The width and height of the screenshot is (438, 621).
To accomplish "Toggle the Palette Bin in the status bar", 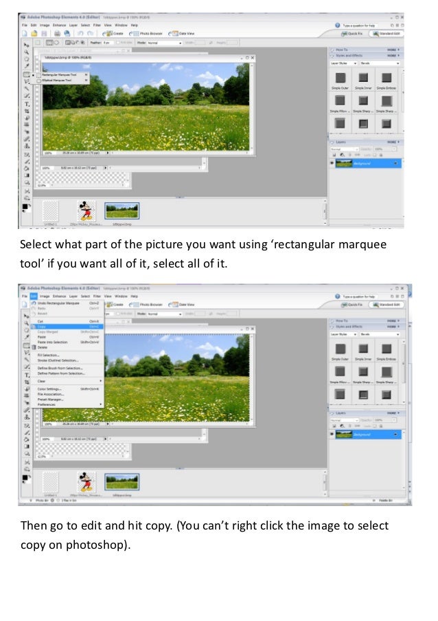I will click(x=384, y=501).
